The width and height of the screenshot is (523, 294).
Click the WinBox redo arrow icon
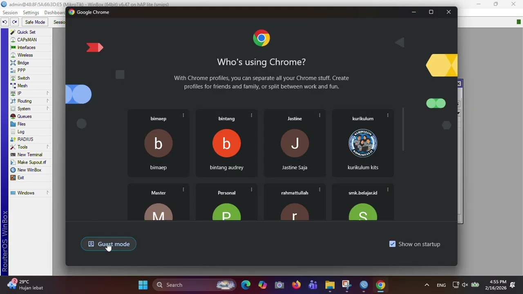(14, 22)
